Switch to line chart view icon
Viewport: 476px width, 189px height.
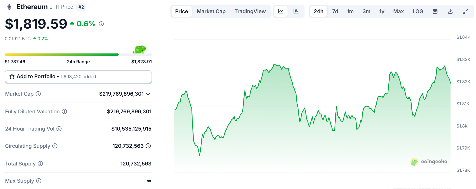point(281,11)
